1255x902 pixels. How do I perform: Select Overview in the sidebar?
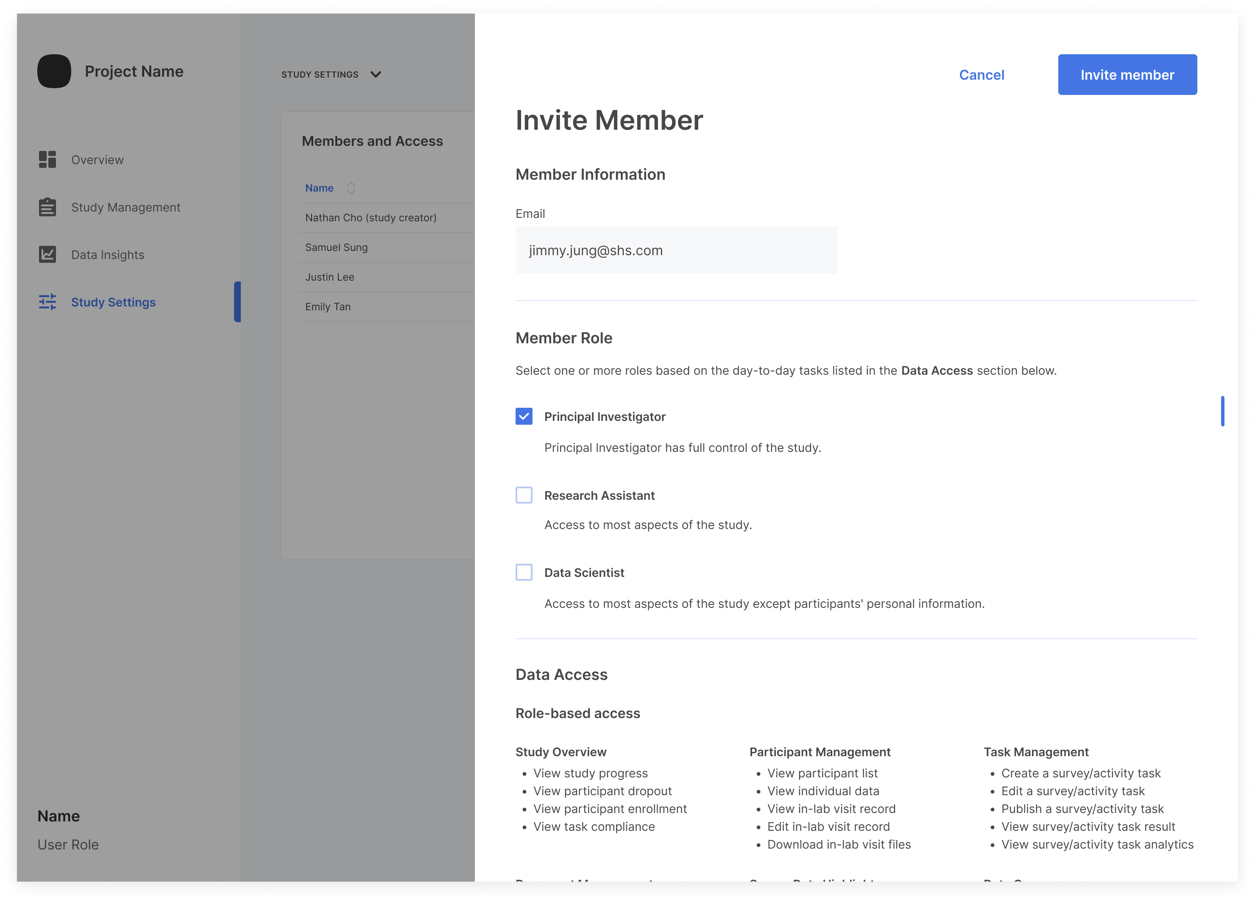(98, 160)
